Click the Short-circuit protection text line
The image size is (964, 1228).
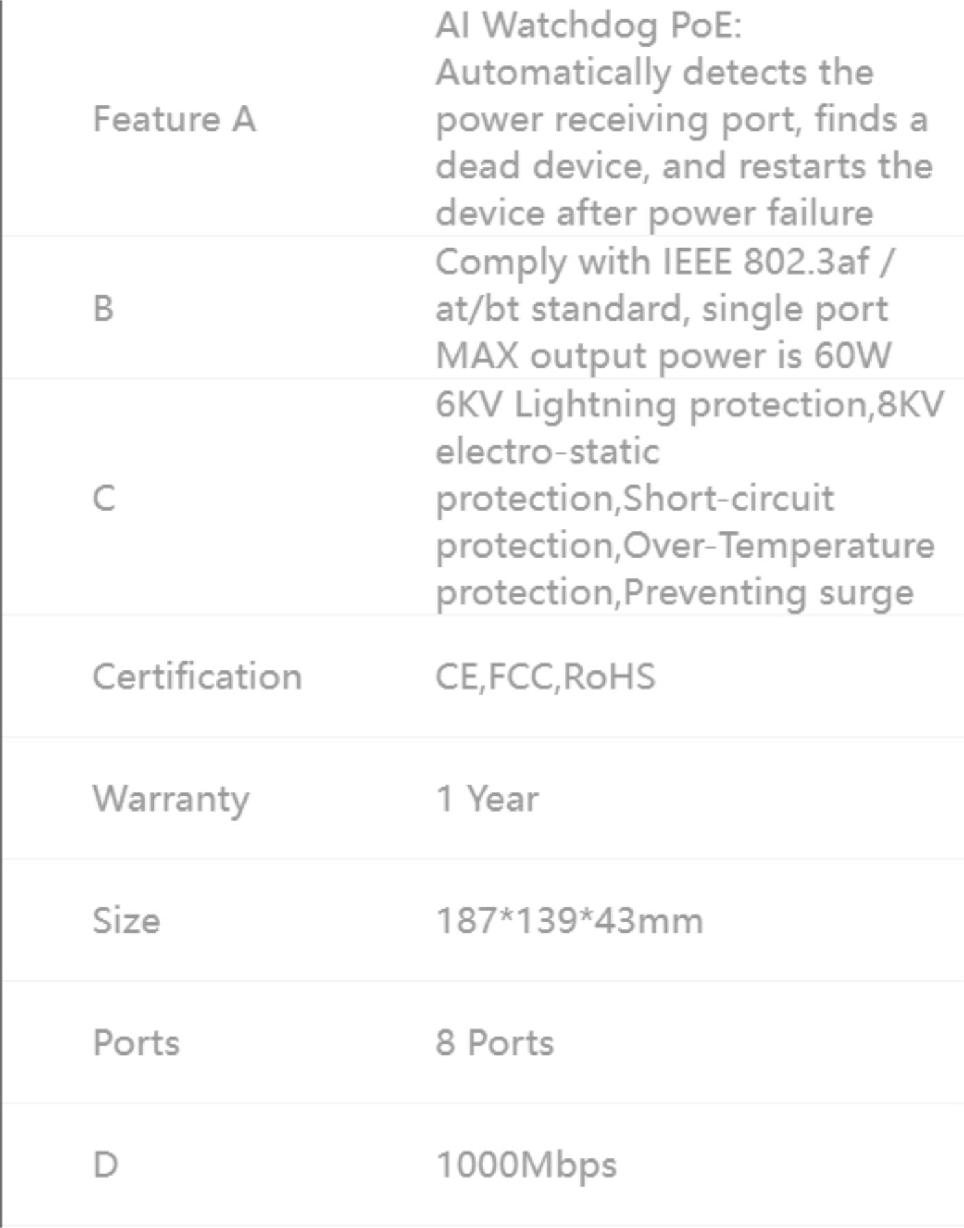click(635, 498)
